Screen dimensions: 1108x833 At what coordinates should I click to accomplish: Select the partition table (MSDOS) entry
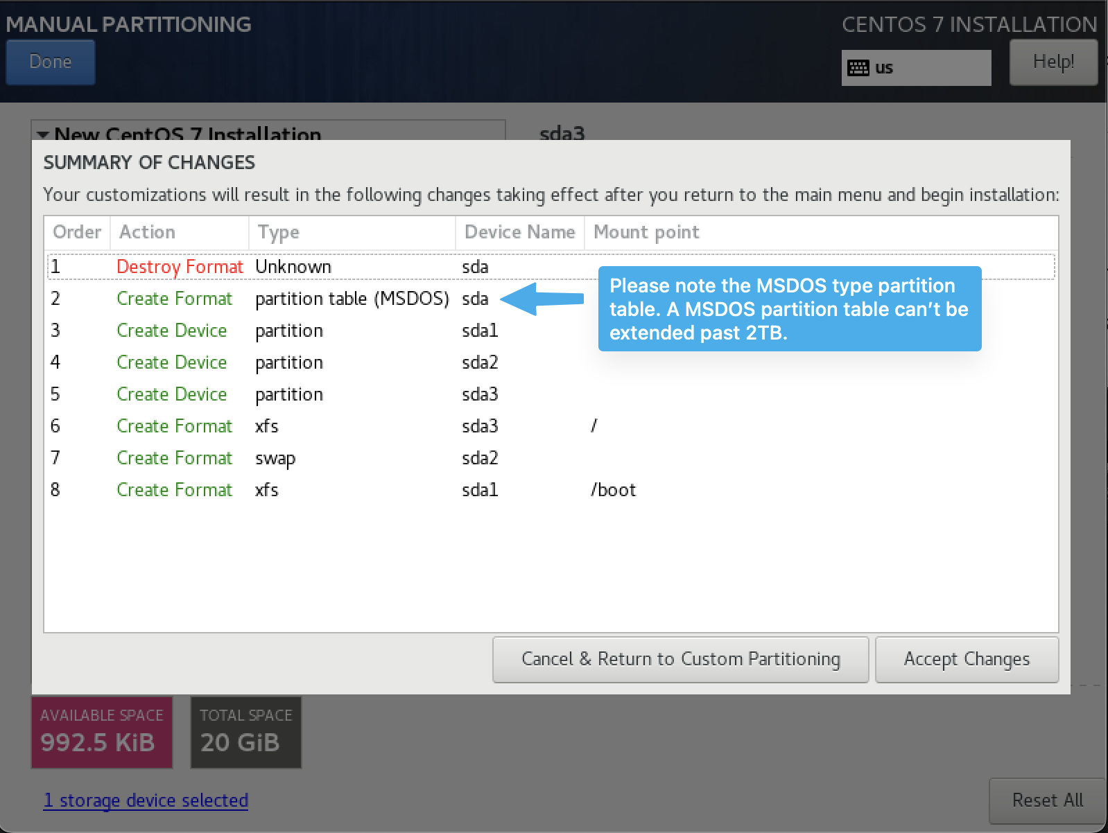pyautogui.click(x=352, y=299)
